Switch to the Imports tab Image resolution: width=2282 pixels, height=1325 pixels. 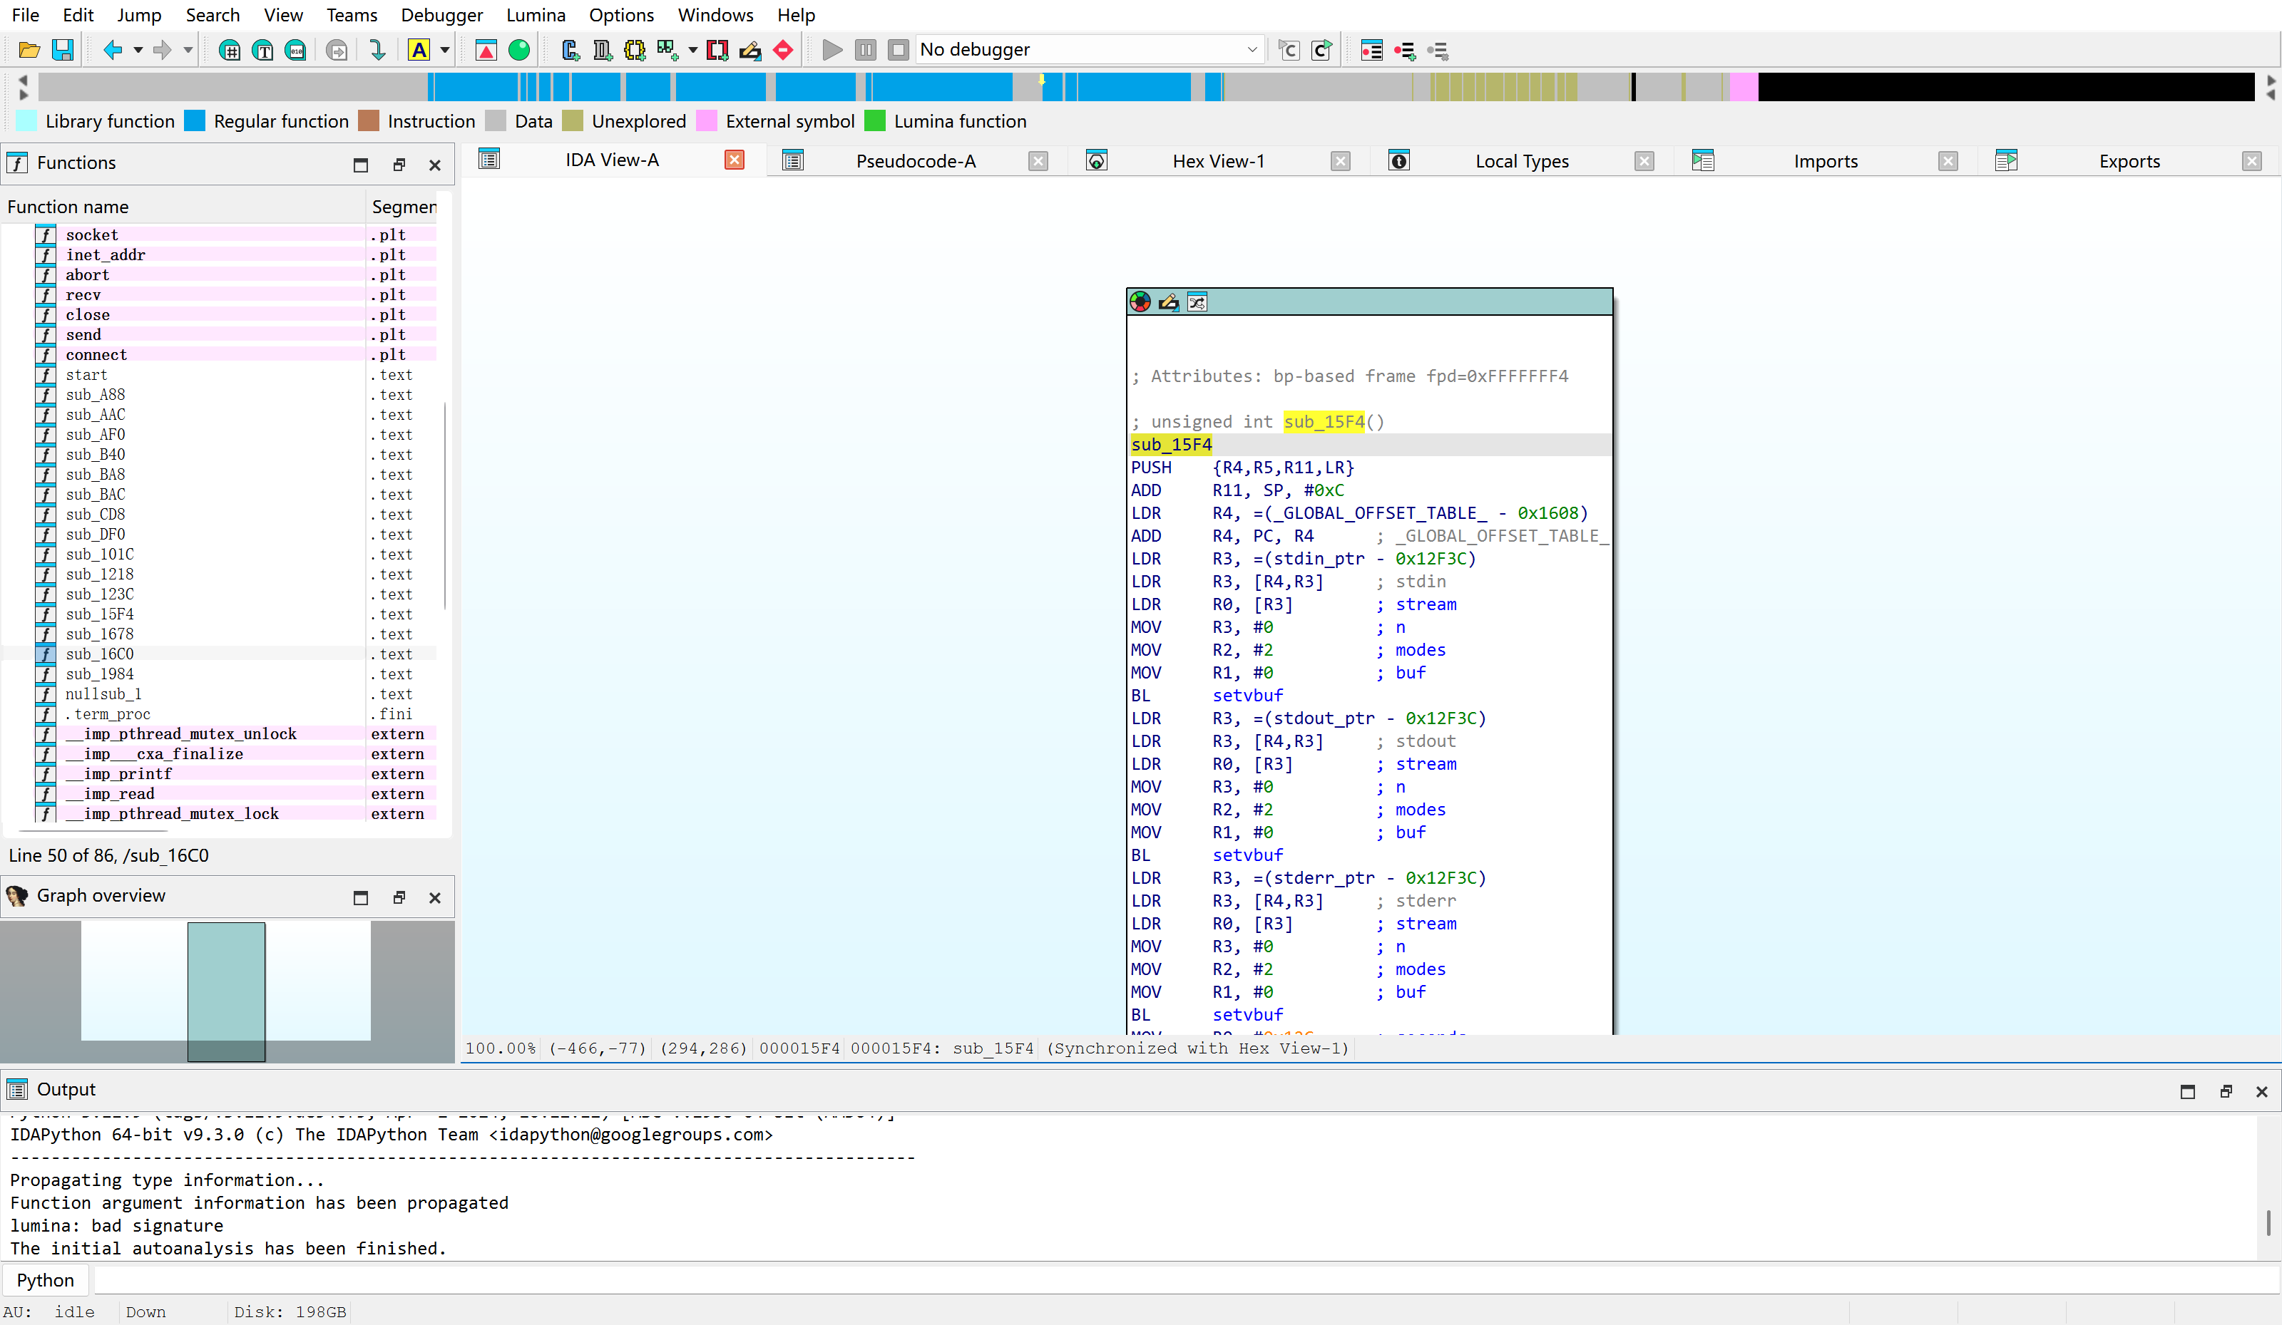point(1825,161)
